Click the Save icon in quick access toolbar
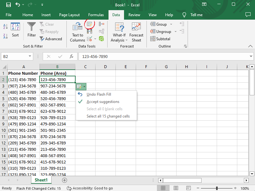The height and width of the screenshot is (191, 255). coord(9,5)
